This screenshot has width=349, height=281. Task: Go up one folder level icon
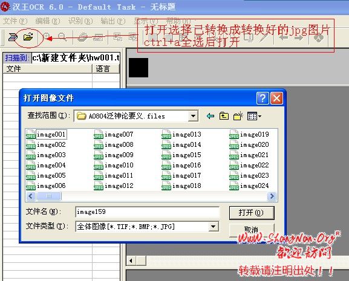tap(224, 116)
